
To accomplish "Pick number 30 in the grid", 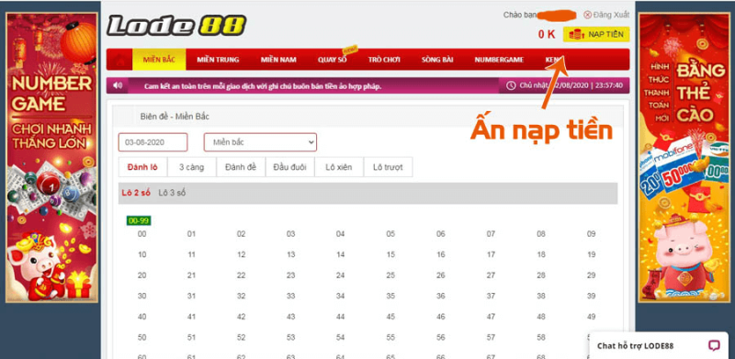I will click(x=142, y=296).
